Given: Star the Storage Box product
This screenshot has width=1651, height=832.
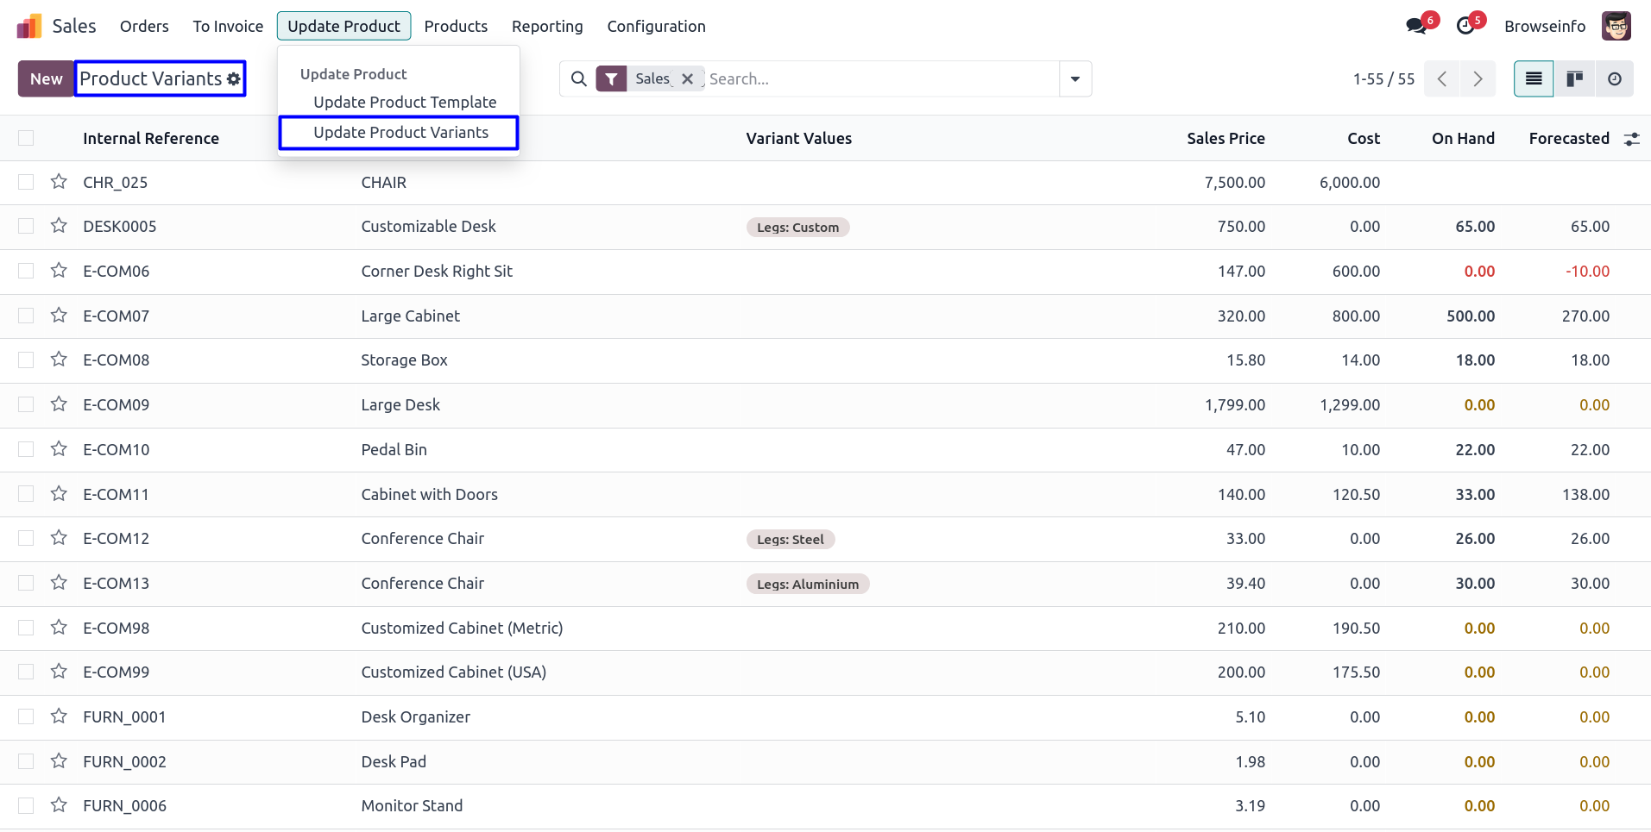Looking at the screenshot, I should 59,360.
